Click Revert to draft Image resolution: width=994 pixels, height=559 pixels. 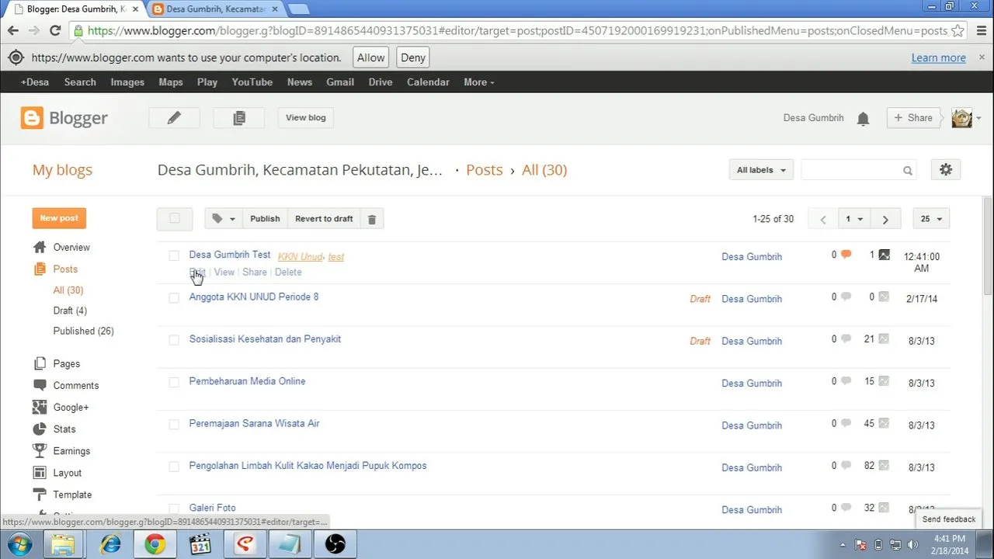click(324, 219)
